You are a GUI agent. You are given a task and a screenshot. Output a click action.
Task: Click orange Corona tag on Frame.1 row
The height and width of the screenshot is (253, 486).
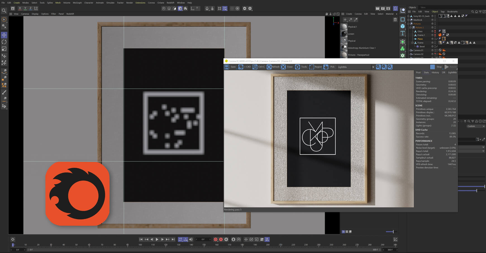(440, 35)
